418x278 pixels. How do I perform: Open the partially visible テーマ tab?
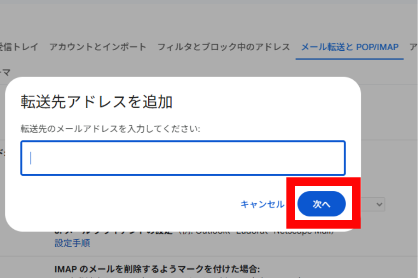click(x=5, y=72)
